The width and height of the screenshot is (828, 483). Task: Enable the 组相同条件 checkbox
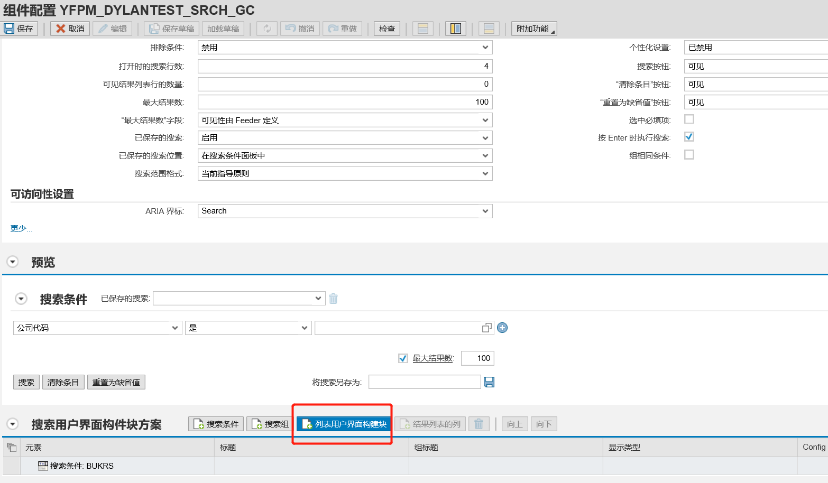689,154
